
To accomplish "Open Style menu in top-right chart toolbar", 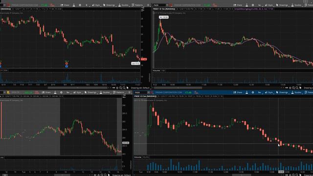I will [269, 5].
